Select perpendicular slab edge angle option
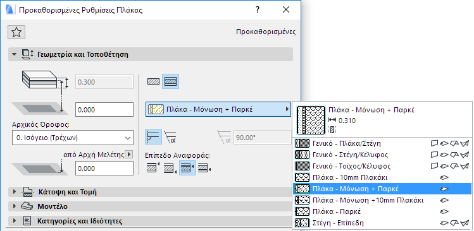This screenshot has width=474, height=231. [x=154, y=138]
